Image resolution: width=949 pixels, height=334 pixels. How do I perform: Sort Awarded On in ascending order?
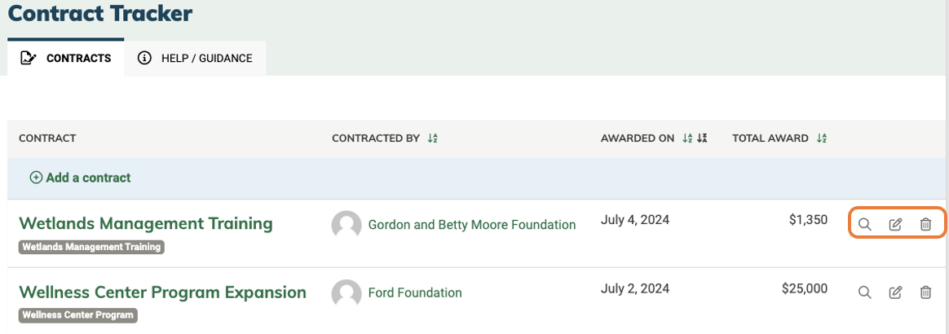click(687, 138)
